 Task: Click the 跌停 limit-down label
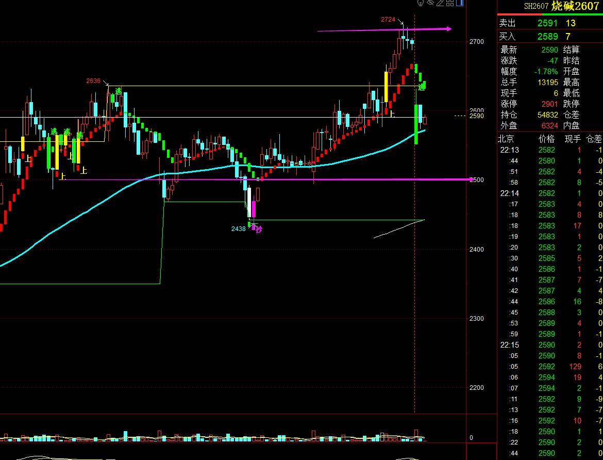[x=572, y=104]
